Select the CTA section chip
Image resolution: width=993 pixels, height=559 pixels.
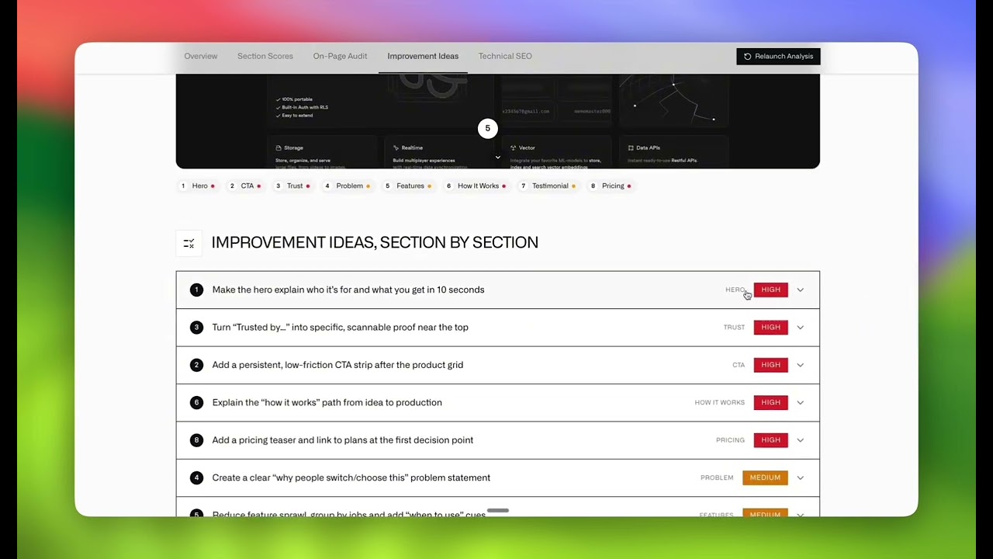(x=245, y=186)
